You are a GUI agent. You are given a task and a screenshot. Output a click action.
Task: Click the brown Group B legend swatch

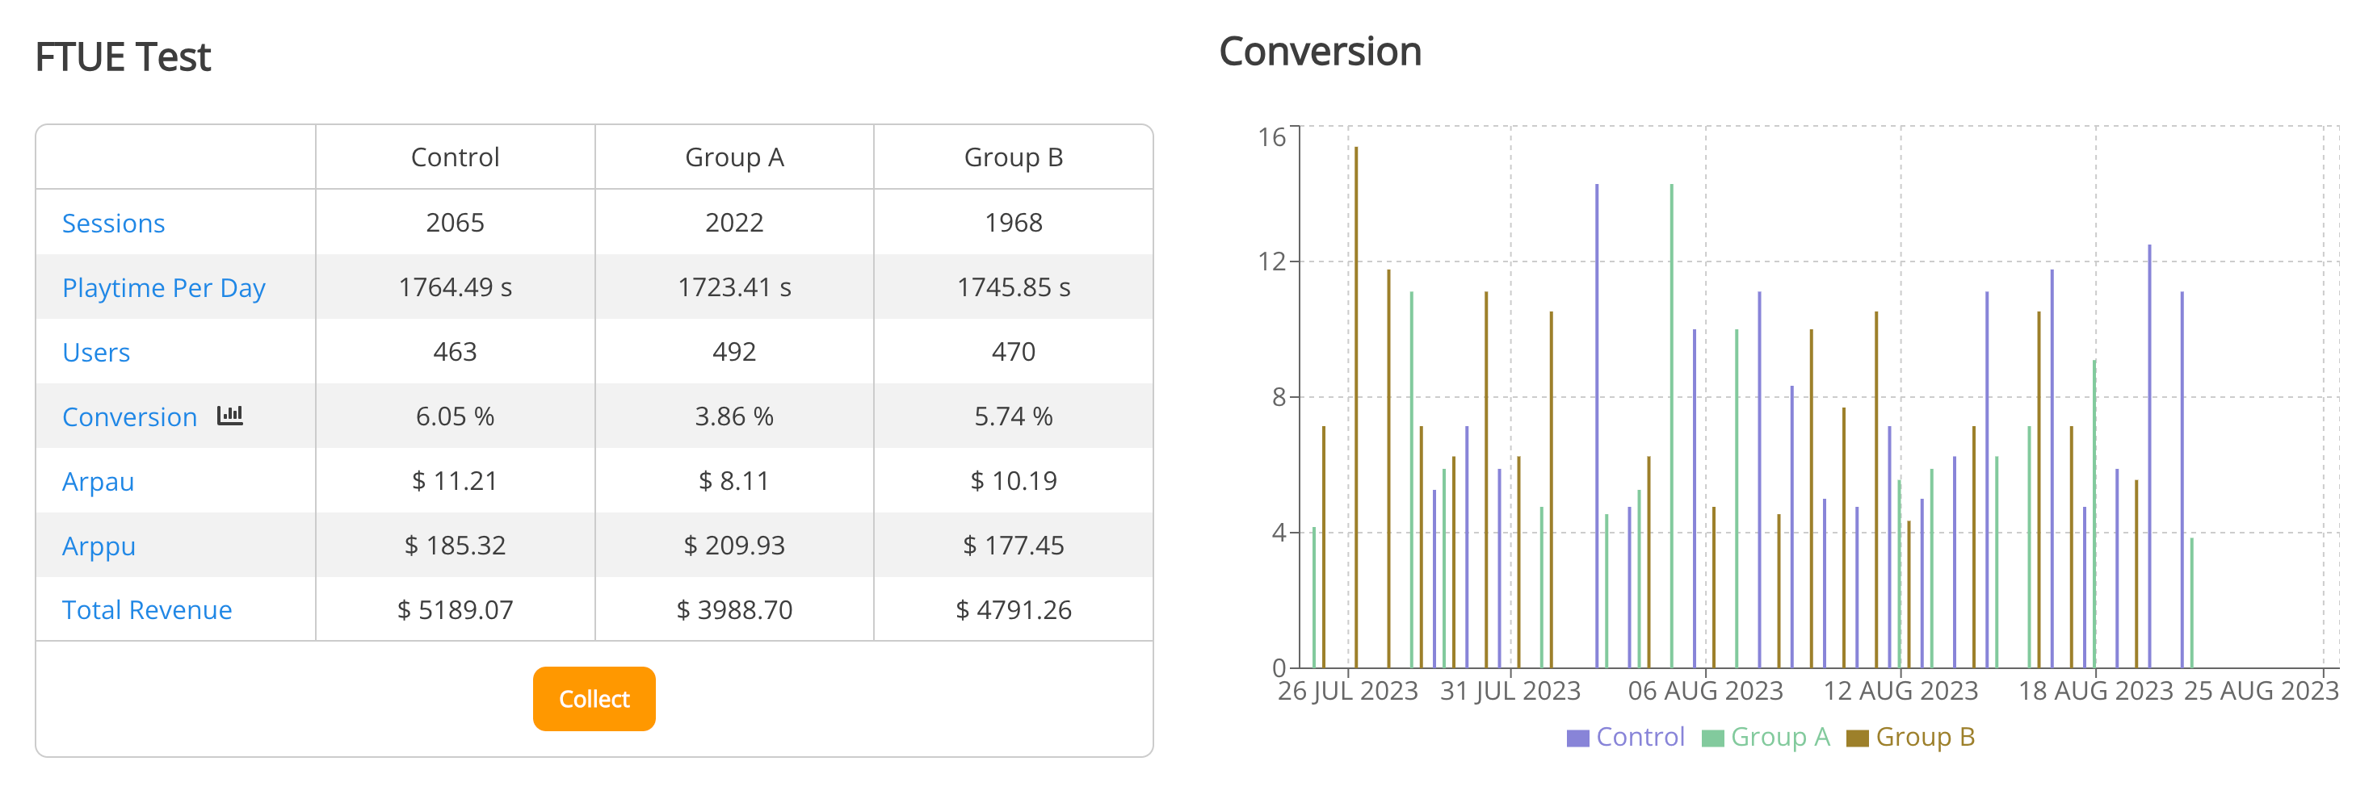[x=1857, y=738]
